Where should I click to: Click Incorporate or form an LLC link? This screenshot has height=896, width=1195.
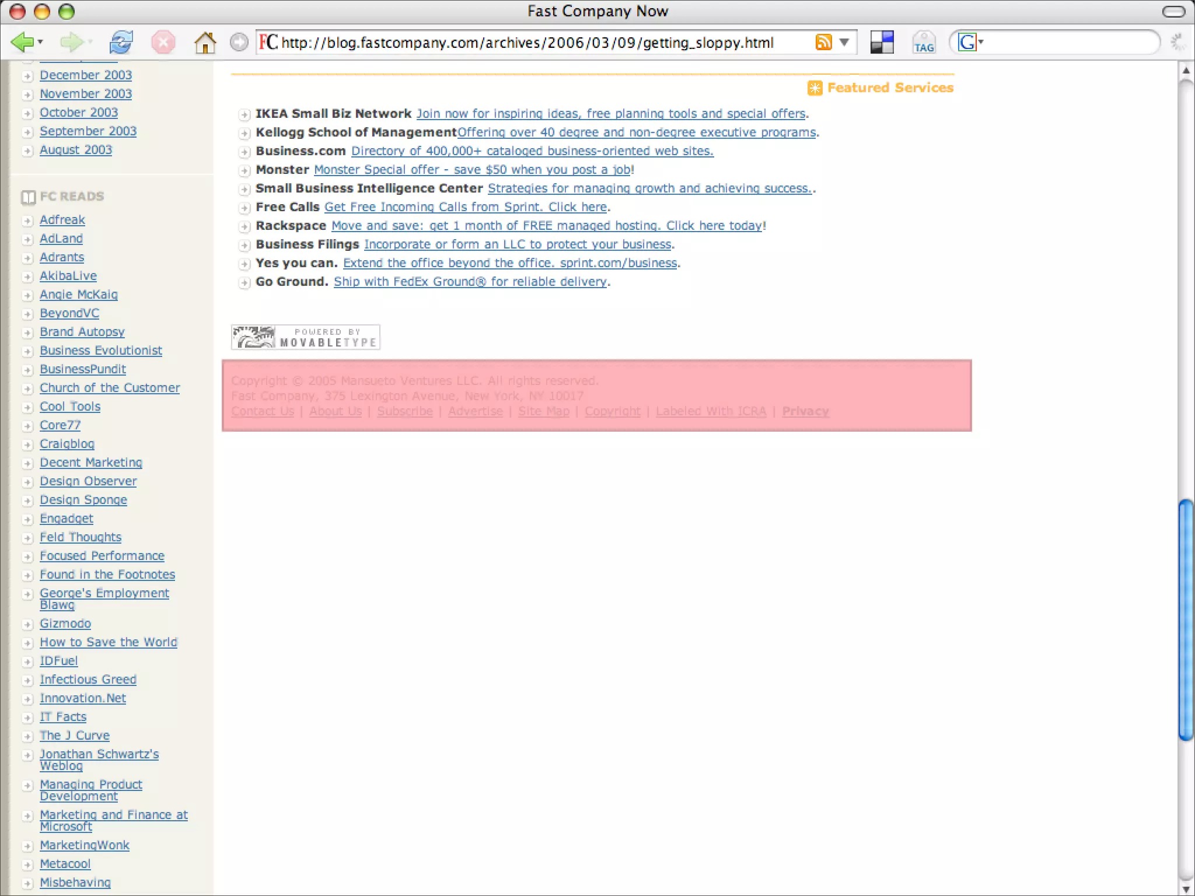[518, 244]
